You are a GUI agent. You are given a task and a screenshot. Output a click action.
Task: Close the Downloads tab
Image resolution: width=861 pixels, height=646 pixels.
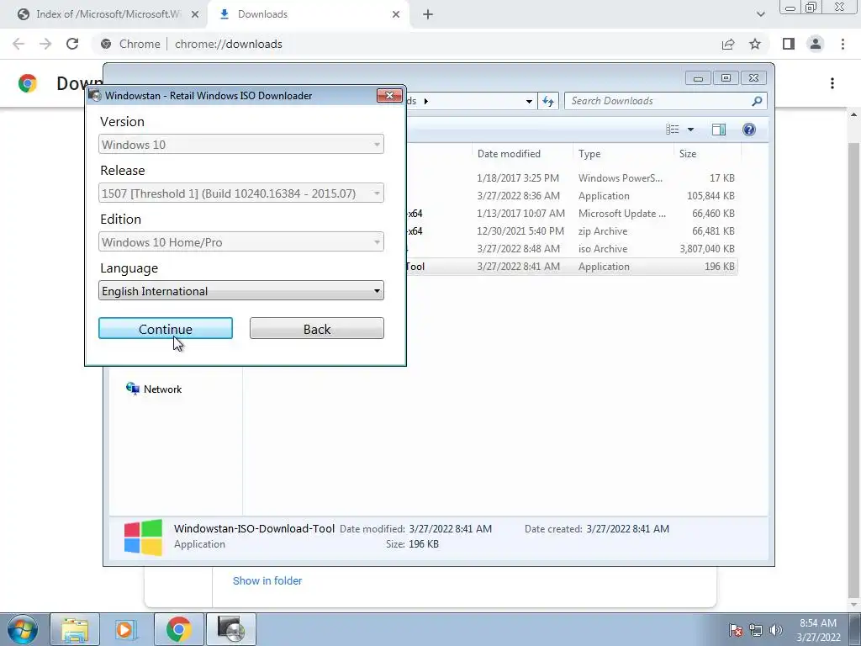396,15
